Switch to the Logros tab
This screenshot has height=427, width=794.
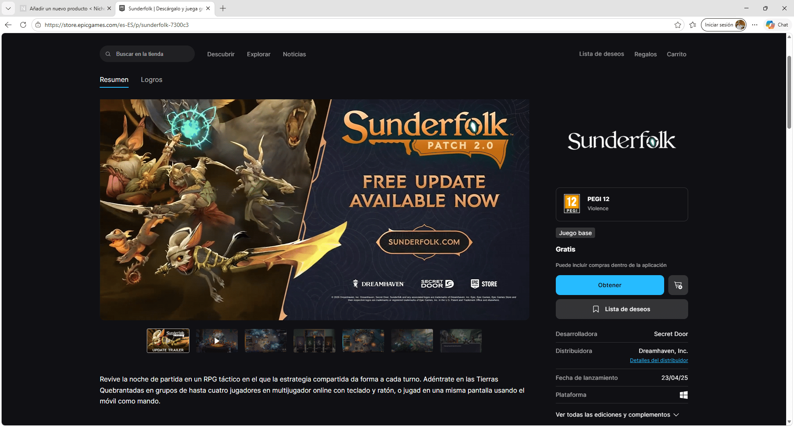click(x=151, y=80)
